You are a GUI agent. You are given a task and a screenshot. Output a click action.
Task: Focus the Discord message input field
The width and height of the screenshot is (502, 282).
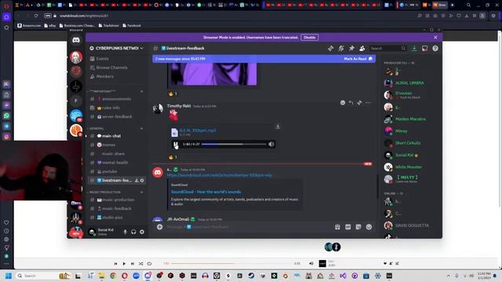[248, 227]
